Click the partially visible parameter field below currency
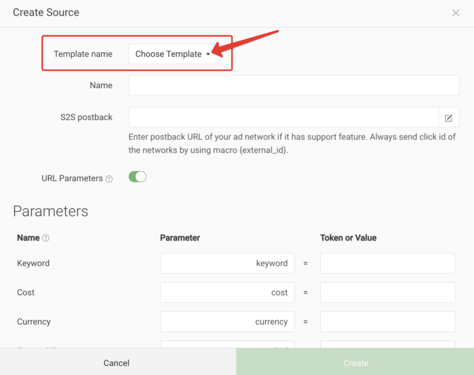This screenshot has height=375, width=474. pyautogui.click(x=227, y=345)
